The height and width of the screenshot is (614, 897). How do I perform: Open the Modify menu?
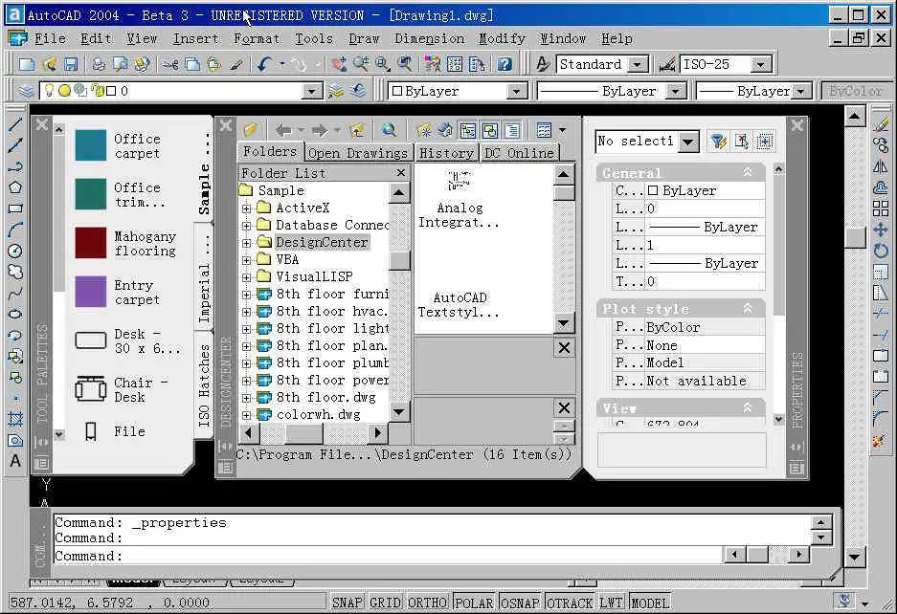[502, 38]
